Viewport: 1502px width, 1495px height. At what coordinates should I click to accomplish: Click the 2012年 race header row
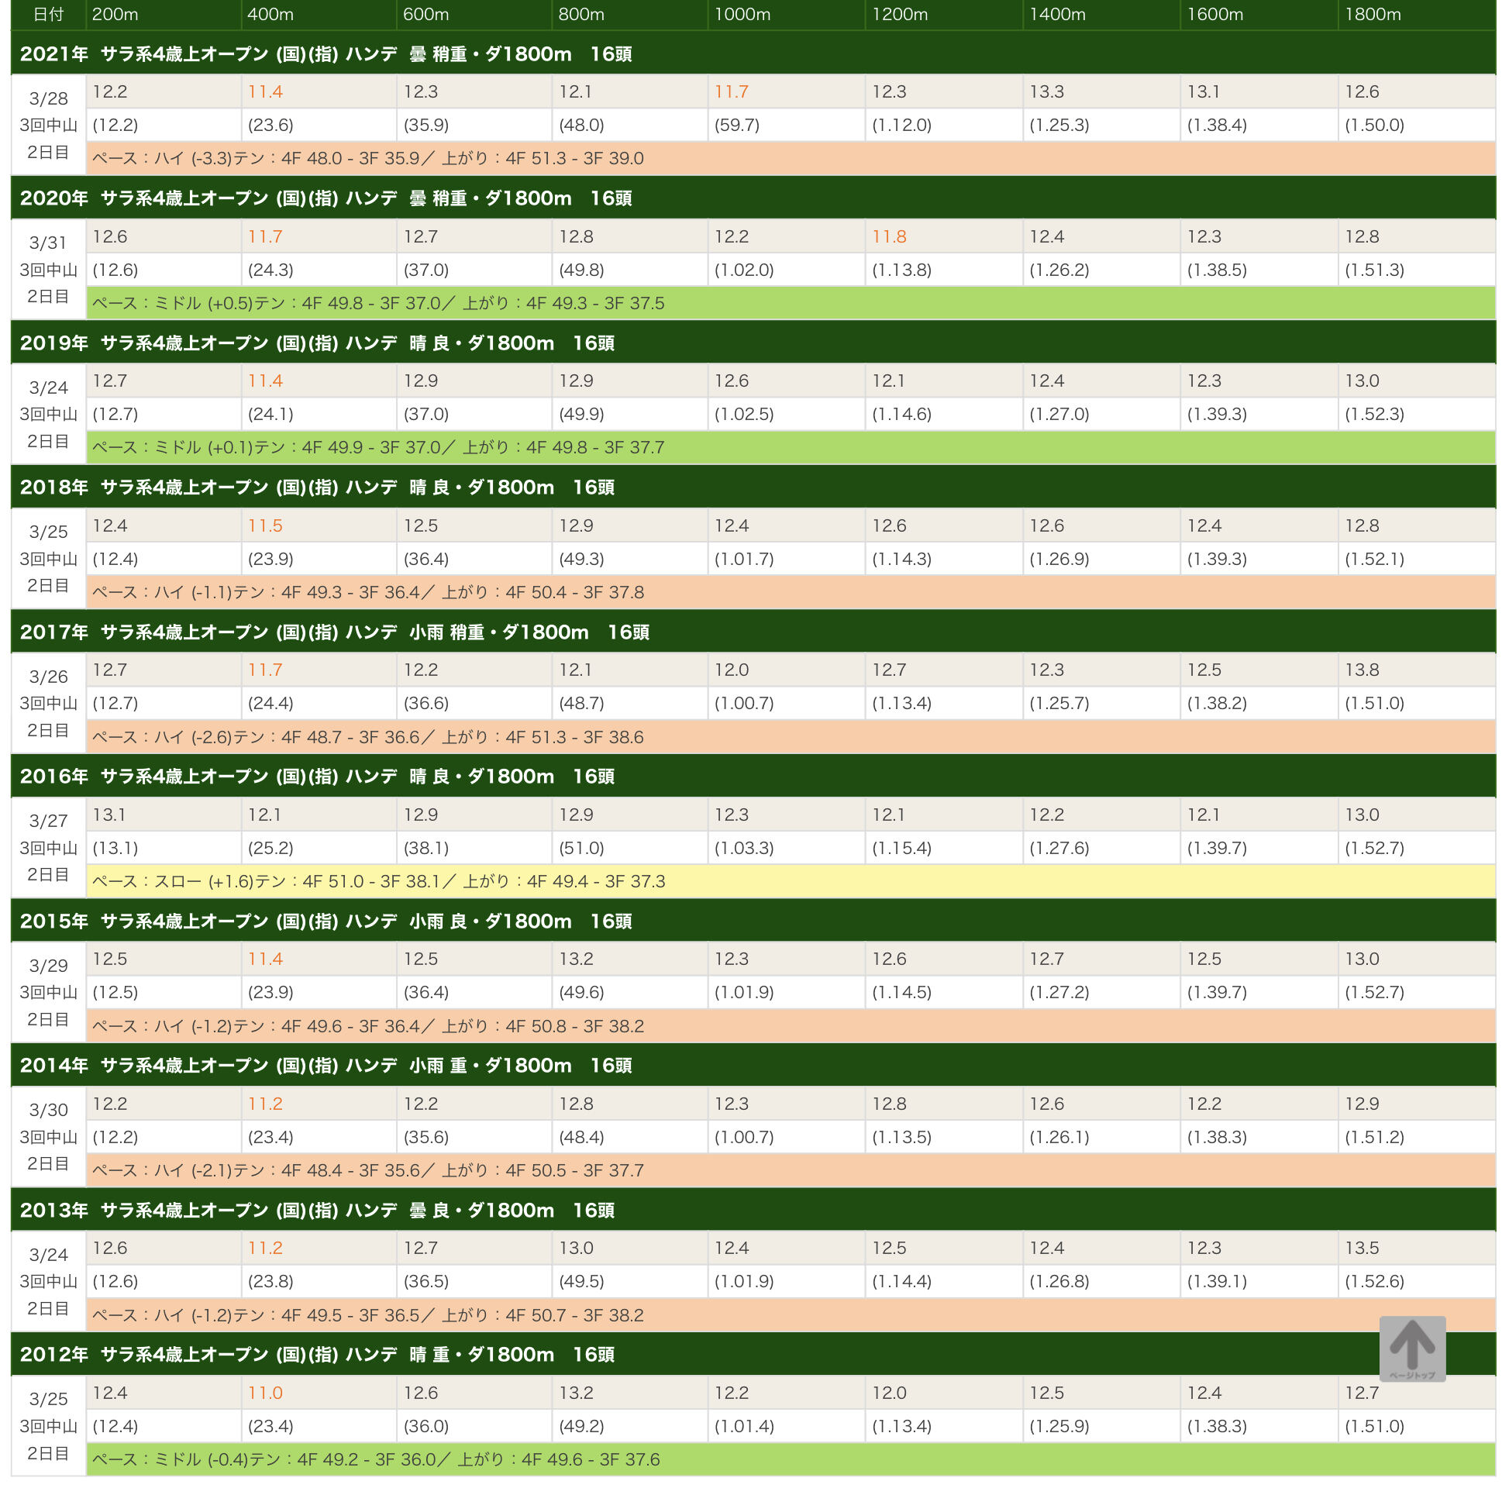tap(317, 1354)
